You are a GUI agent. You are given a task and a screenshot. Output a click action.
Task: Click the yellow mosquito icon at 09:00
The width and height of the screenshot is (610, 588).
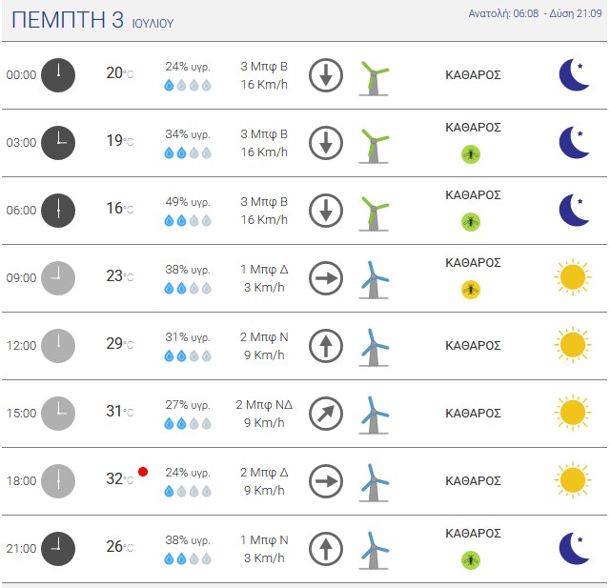tap(471, 290)
